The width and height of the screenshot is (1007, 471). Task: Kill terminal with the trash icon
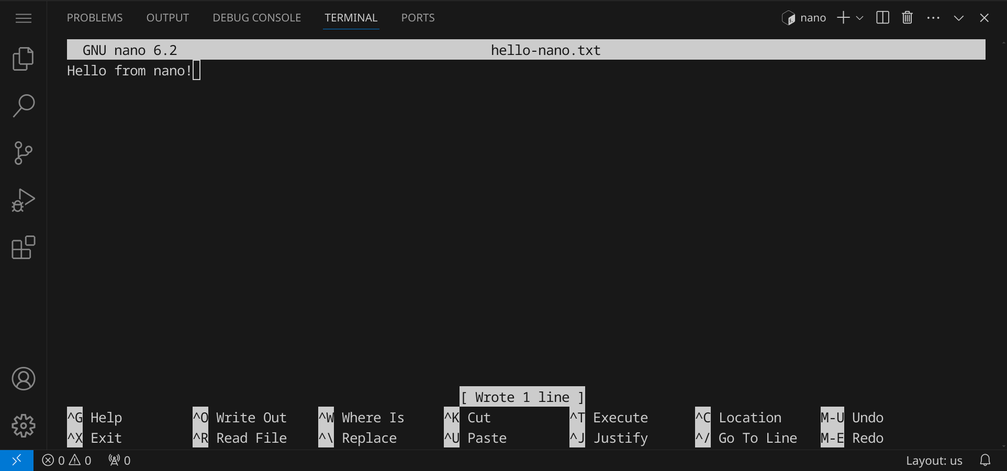click(907, 18)
